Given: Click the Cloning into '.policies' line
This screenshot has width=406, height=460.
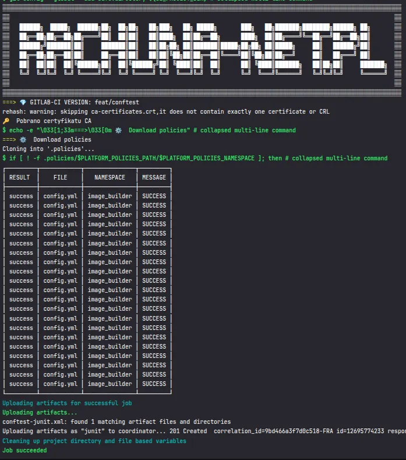Looking at the screenshot, I should 48,149.
